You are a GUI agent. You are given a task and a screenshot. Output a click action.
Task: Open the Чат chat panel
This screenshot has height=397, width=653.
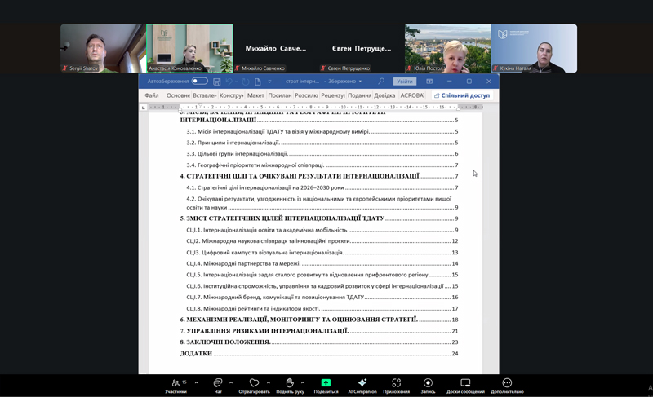pos(218,386)
